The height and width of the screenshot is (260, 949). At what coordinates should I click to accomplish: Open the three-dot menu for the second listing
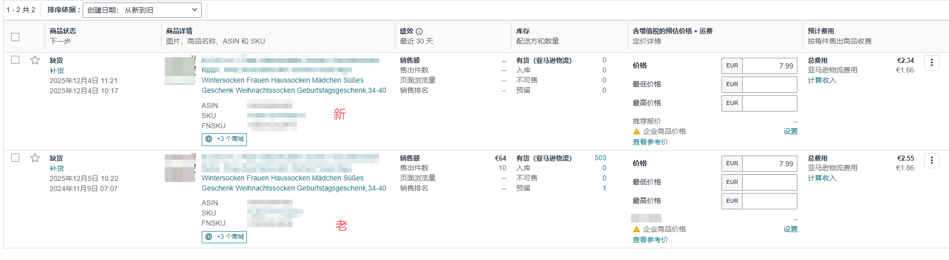pyautogui.click(x=931, y=161)
